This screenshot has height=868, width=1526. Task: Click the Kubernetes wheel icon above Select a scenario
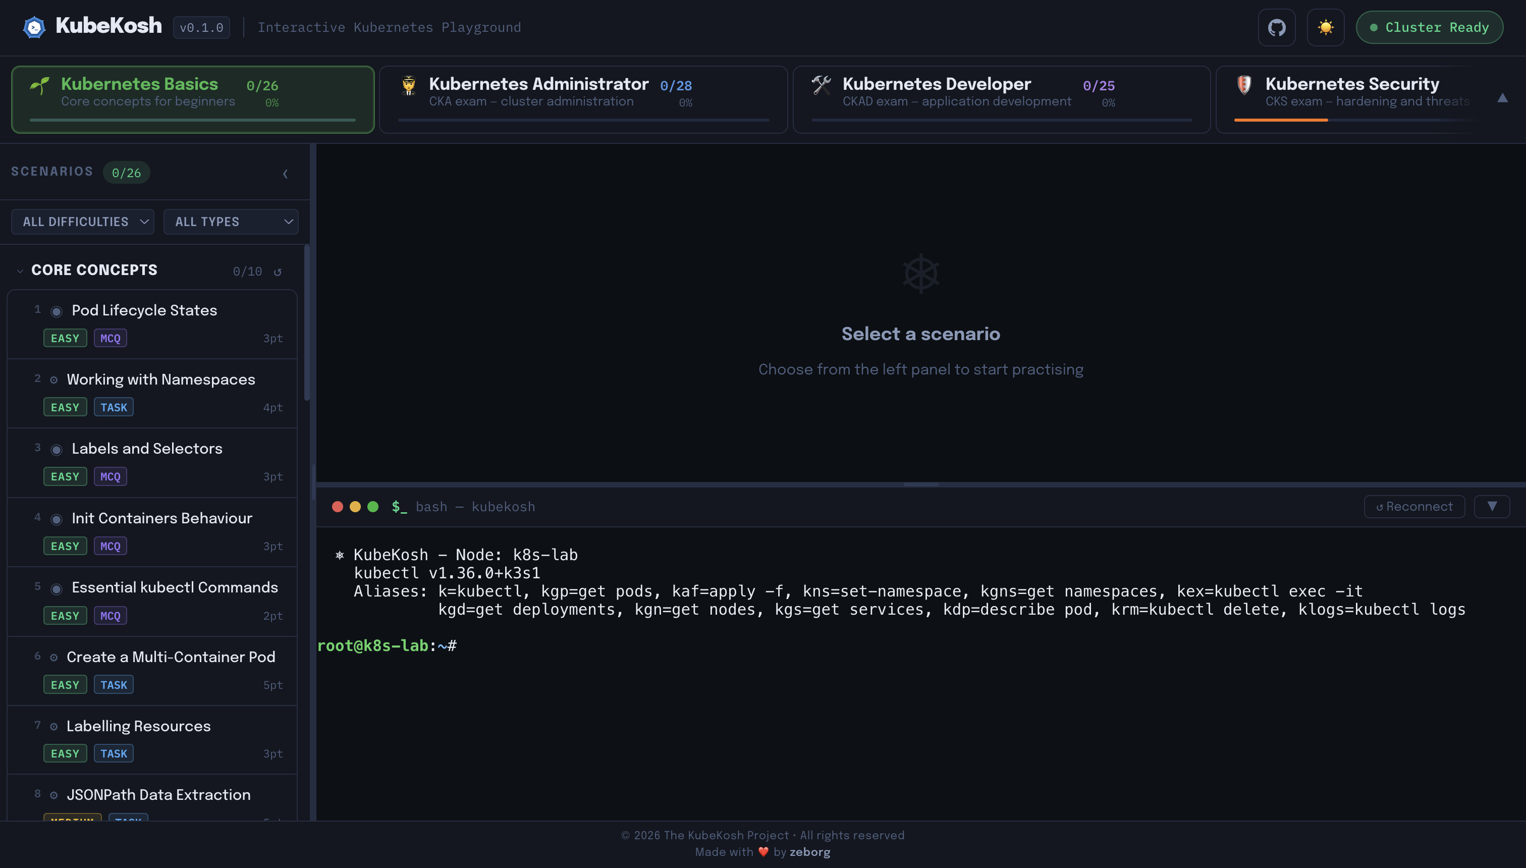click(921, 274)
